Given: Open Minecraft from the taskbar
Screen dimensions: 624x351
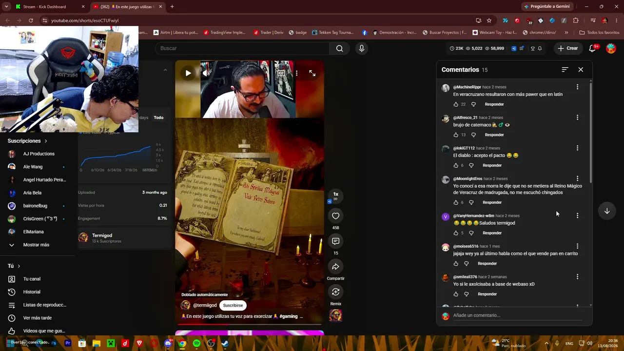Looking at the screenshot, I should pyautogui.click(x=111, y=343).
